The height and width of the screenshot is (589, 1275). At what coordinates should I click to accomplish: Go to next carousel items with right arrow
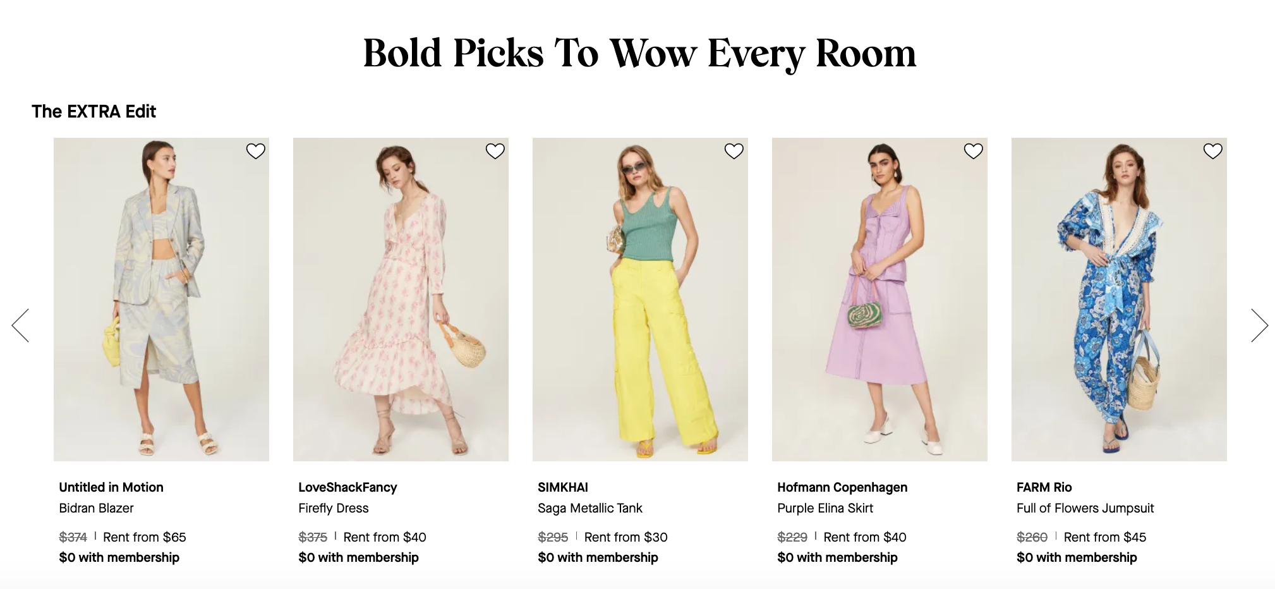click(x=1259, y=325)
